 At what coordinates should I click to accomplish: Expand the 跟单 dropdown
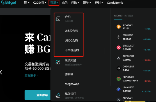click(x=87, y=3)
